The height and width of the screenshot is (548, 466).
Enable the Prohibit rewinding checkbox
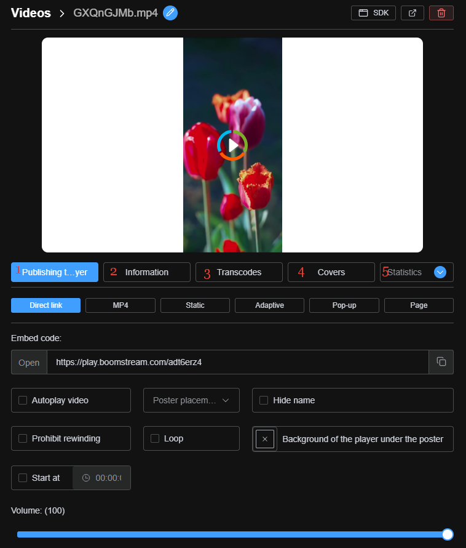(x=23, y=438)
